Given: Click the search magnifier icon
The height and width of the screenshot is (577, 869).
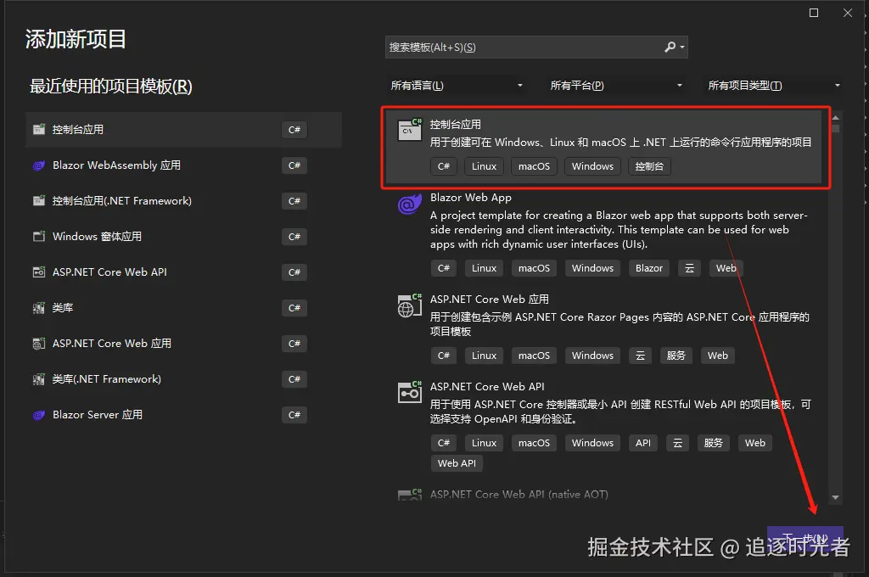Looking at the screenshot, I should [670, 48].
